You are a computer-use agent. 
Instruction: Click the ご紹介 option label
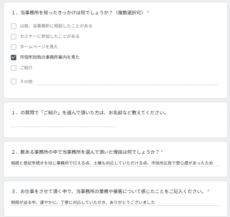26,68
